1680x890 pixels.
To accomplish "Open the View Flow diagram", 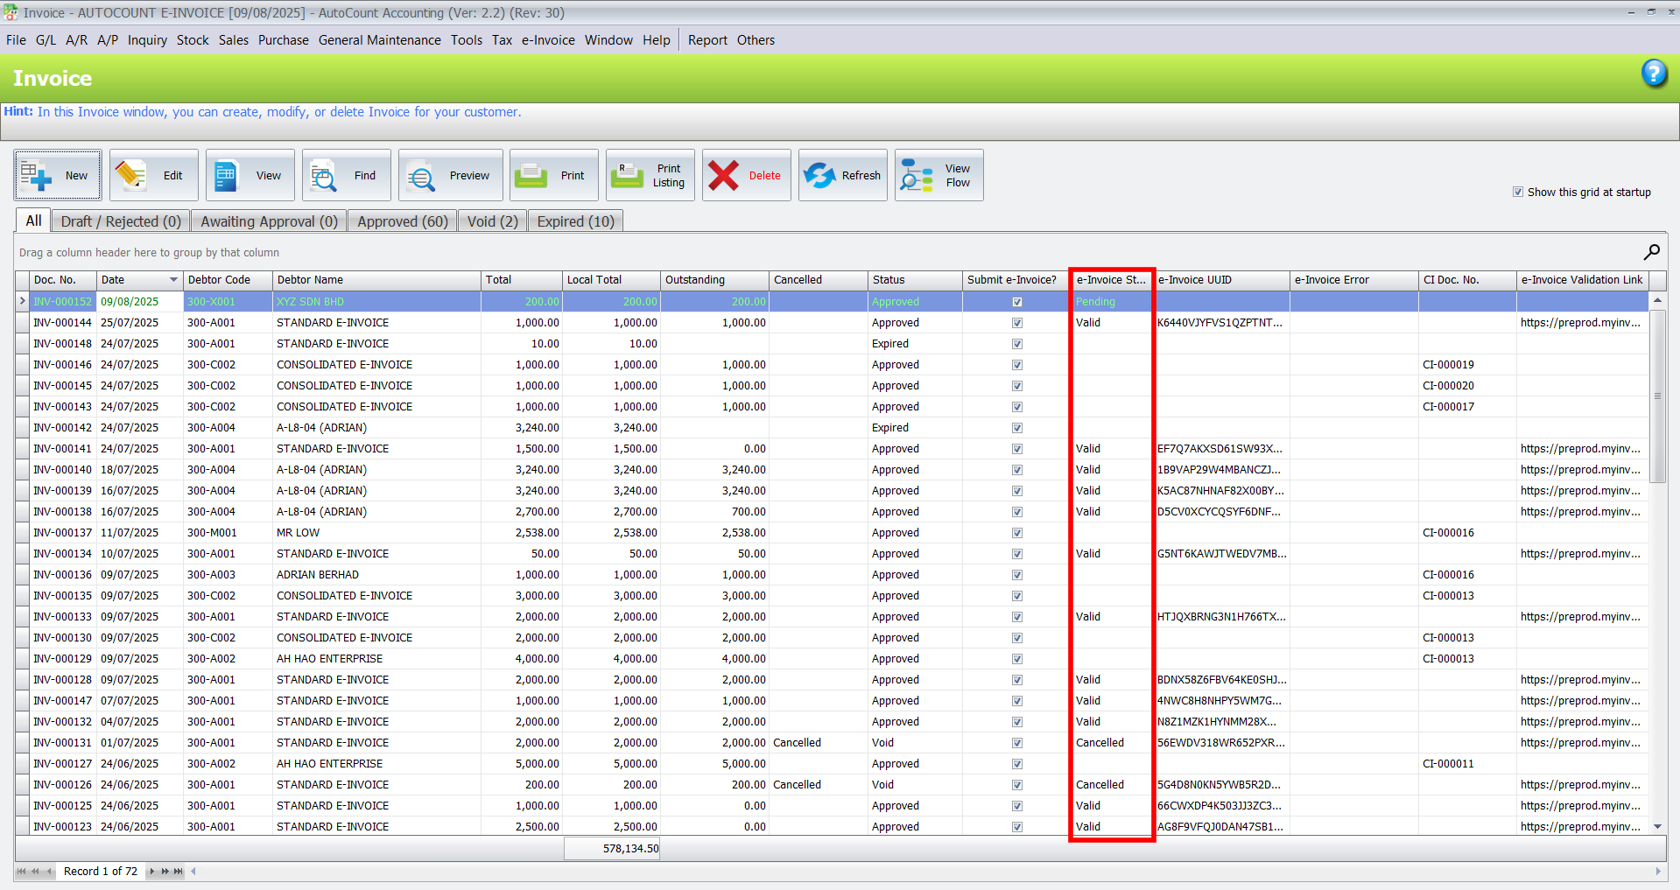I will tap(917, 175).
